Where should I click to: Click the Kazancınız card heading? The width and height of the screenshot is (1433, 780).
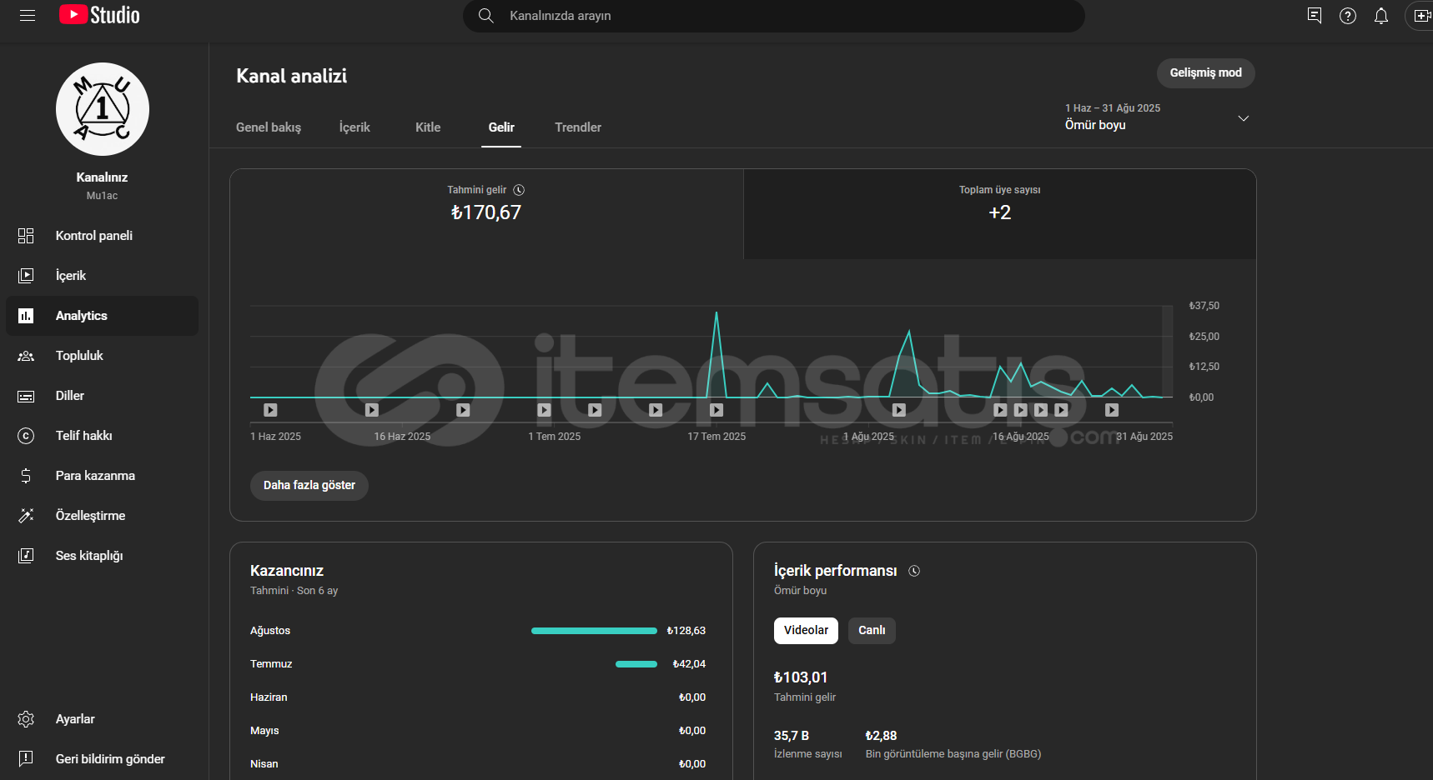pos(287,571)
